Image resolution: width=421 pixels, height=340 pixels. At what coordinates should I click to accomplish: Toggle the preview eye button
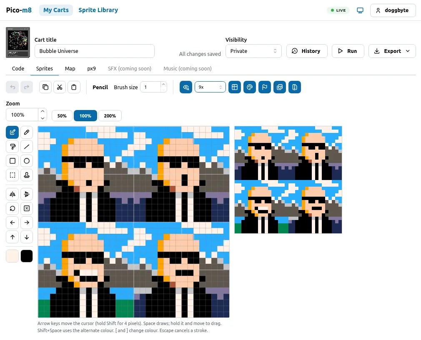186,87
